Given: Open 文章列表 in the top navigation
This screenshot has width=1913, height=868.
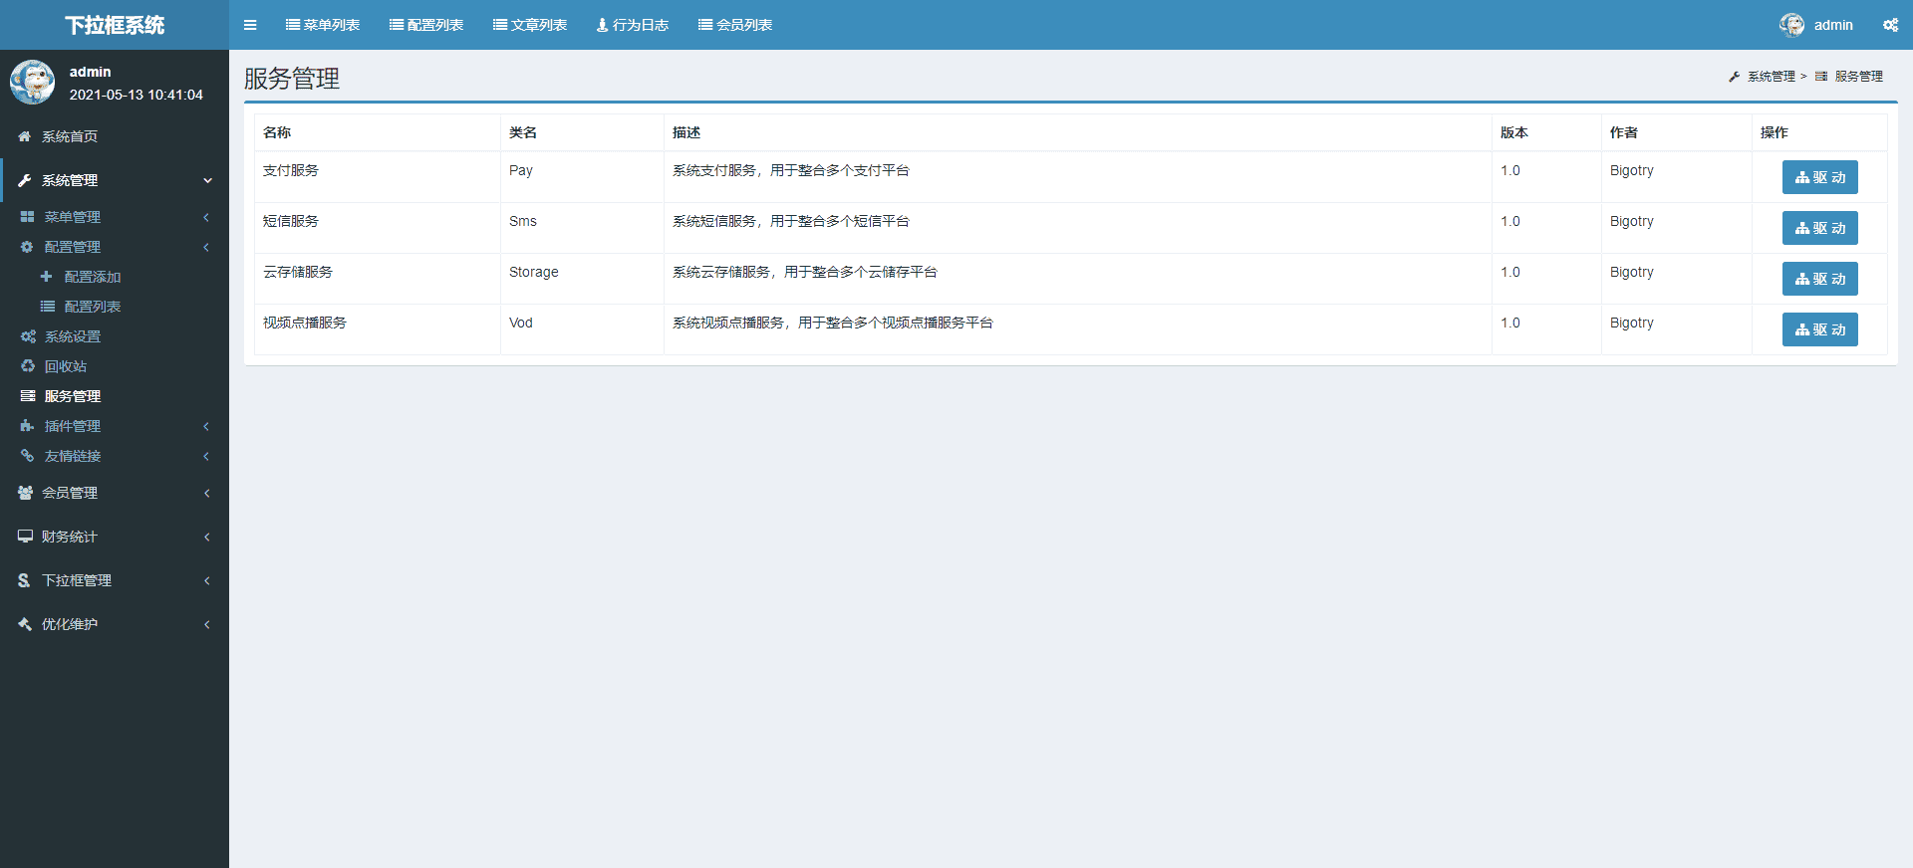Looking at the screenshot, I should (530, 25).
